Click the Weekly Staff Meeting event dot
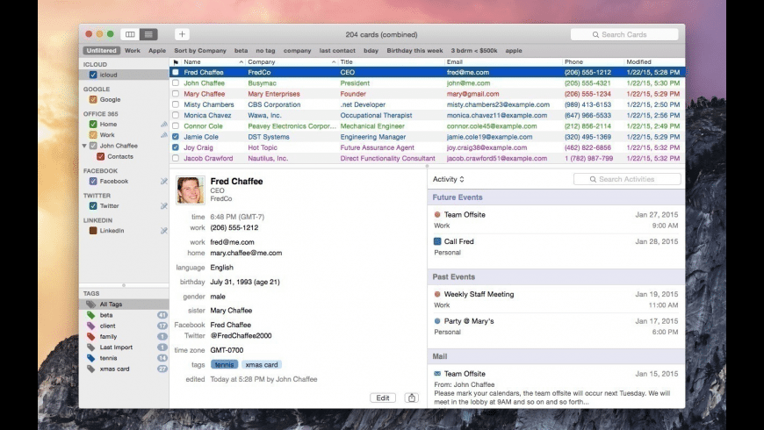This screenshot has width=764, height=430. click(437, 294)
